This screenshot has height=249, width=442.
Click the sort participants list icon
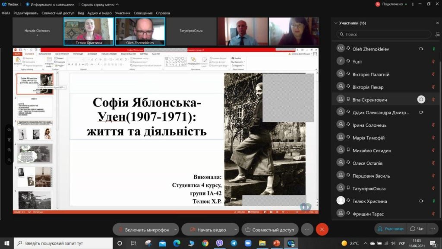pyautogui.click(x=437, y=34)
